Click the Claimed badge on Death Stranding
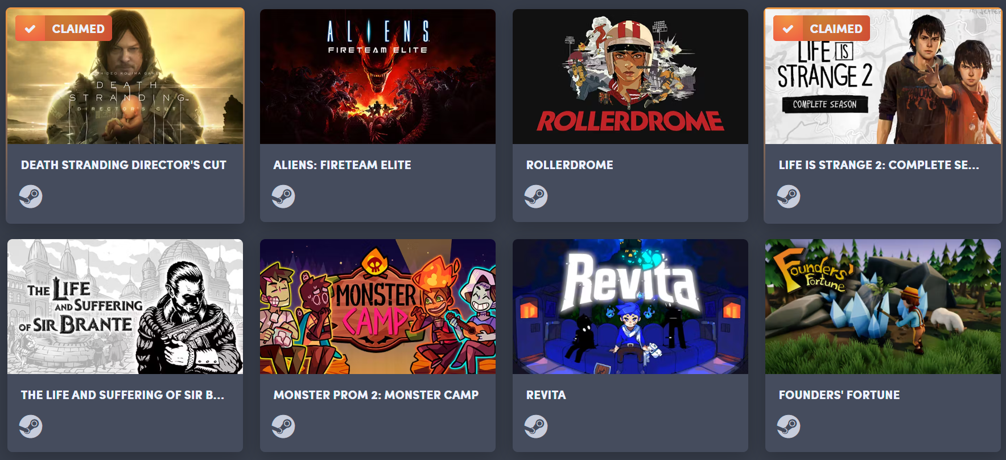The height and width of the screenshot is (460, 1006). tap(64, 28)
